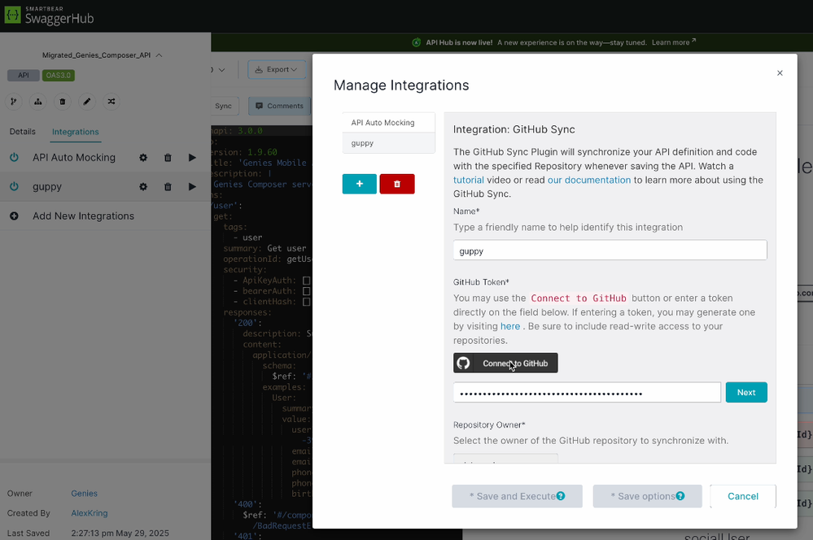
Task: Open the Comments button
Action: coord(279,106)
